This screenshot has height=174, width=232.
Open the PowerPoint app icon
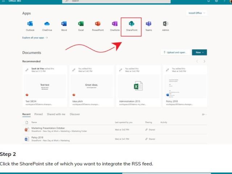[98, 24]
